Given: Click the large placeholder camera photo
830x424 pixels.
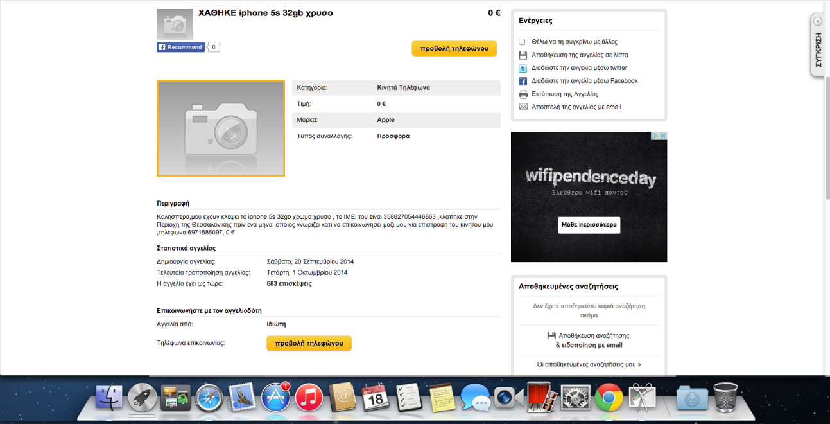Looking at the screenshot, I should 221,128.
